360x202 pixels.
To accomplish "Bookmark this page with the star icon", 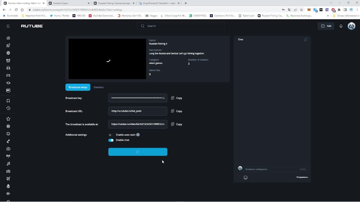I will [x=301, y=10].
